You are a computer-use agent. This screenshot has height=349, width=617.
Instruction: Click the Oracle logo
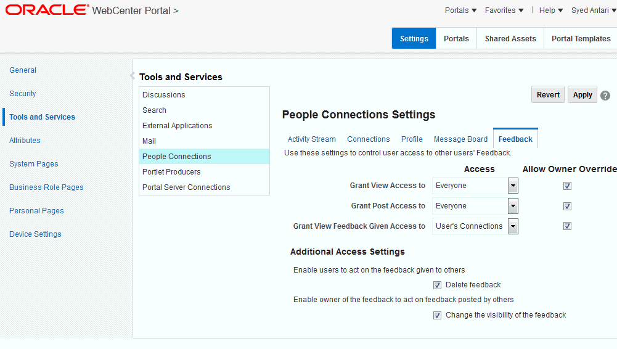tap(47, 10)
